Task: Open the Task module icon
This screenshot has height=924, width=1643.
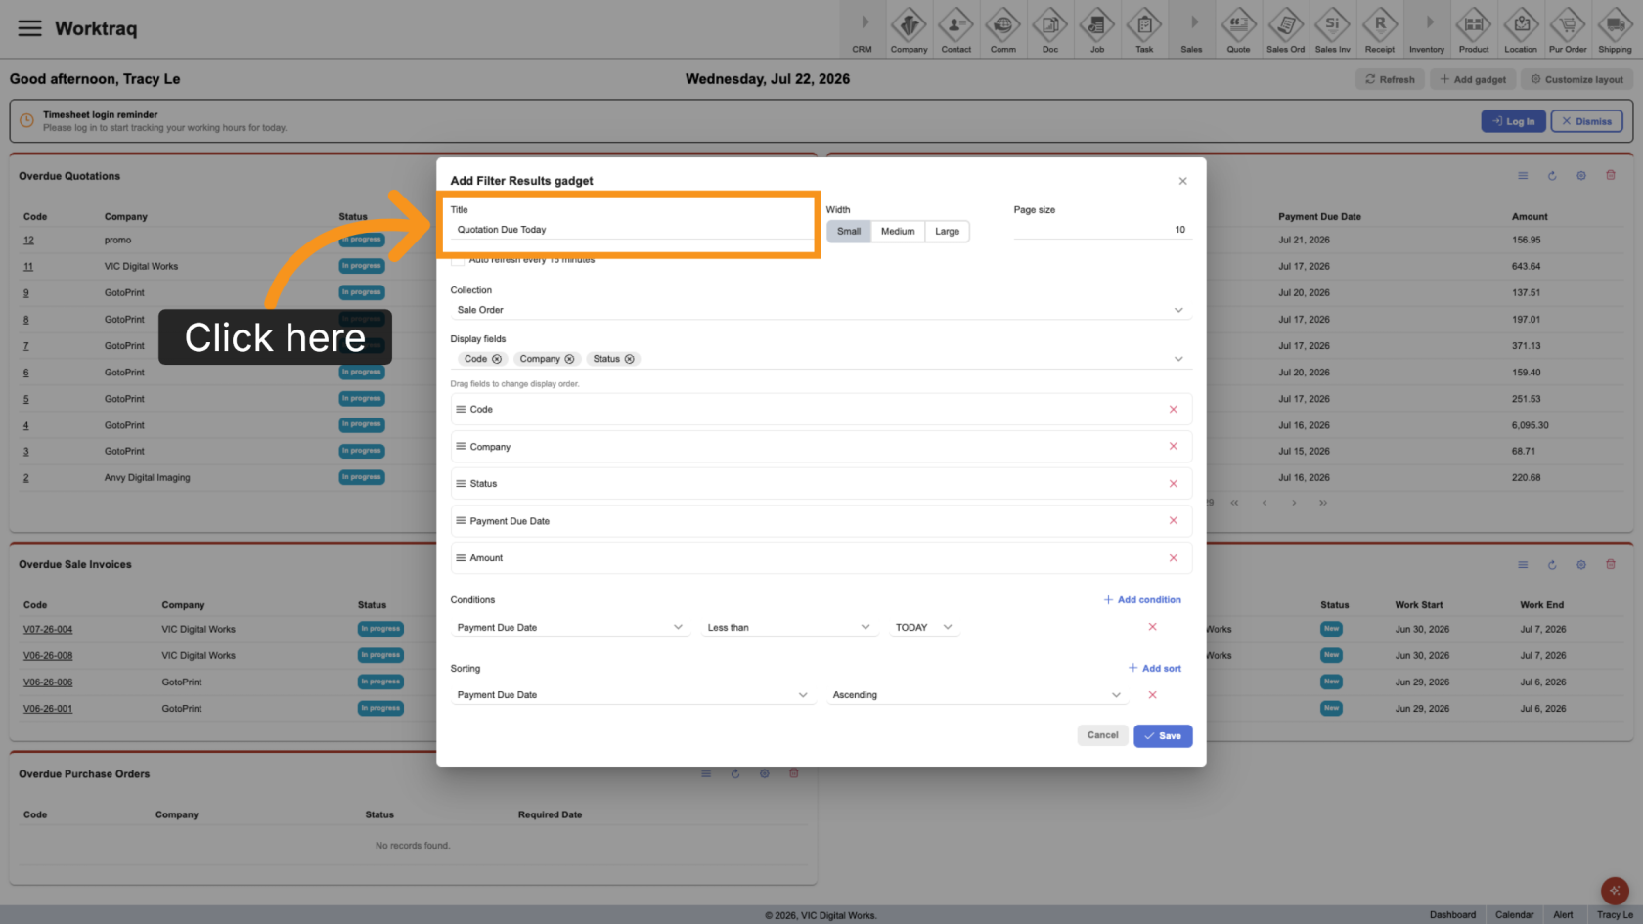Action: click(x=1143, y=29)
